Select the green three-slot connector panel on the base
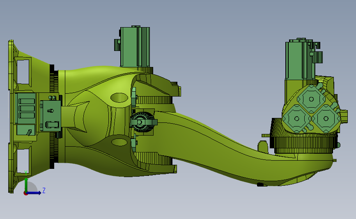This screenshot has height=219, width=356. [x=26, y=108]
